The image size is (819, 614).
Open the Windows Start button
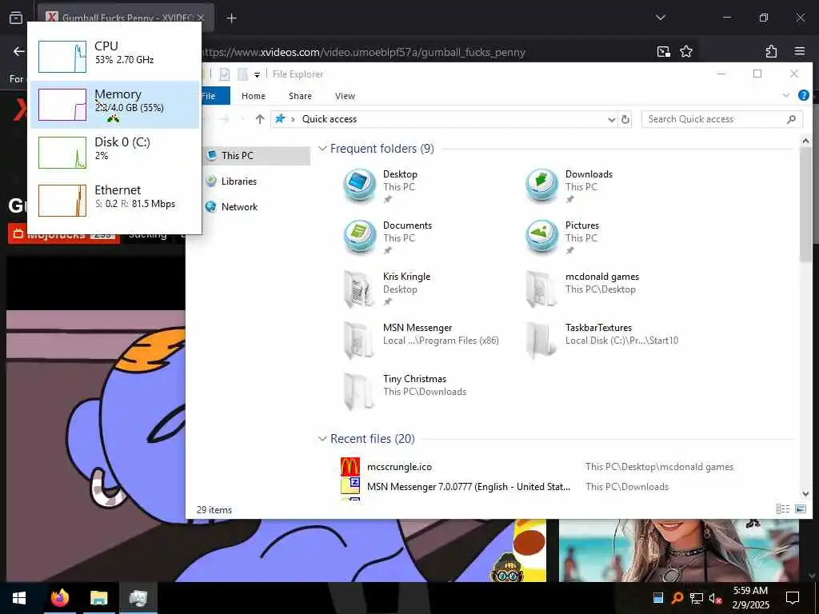tap(19, 598)
